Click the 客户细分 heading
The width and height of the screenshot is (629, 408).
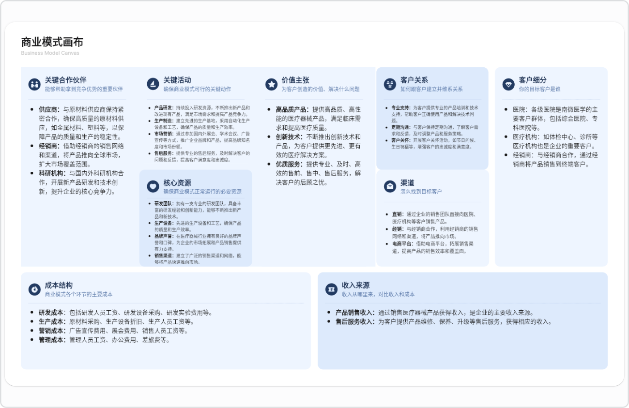pyautogui.click(x=533, y=80)
